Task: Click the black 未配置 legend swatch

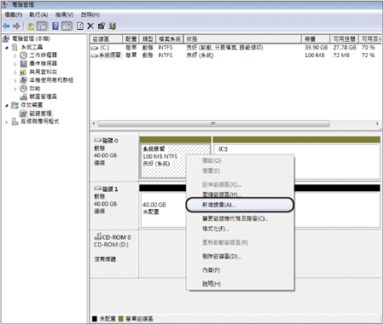Action: [x=95, y=319]
